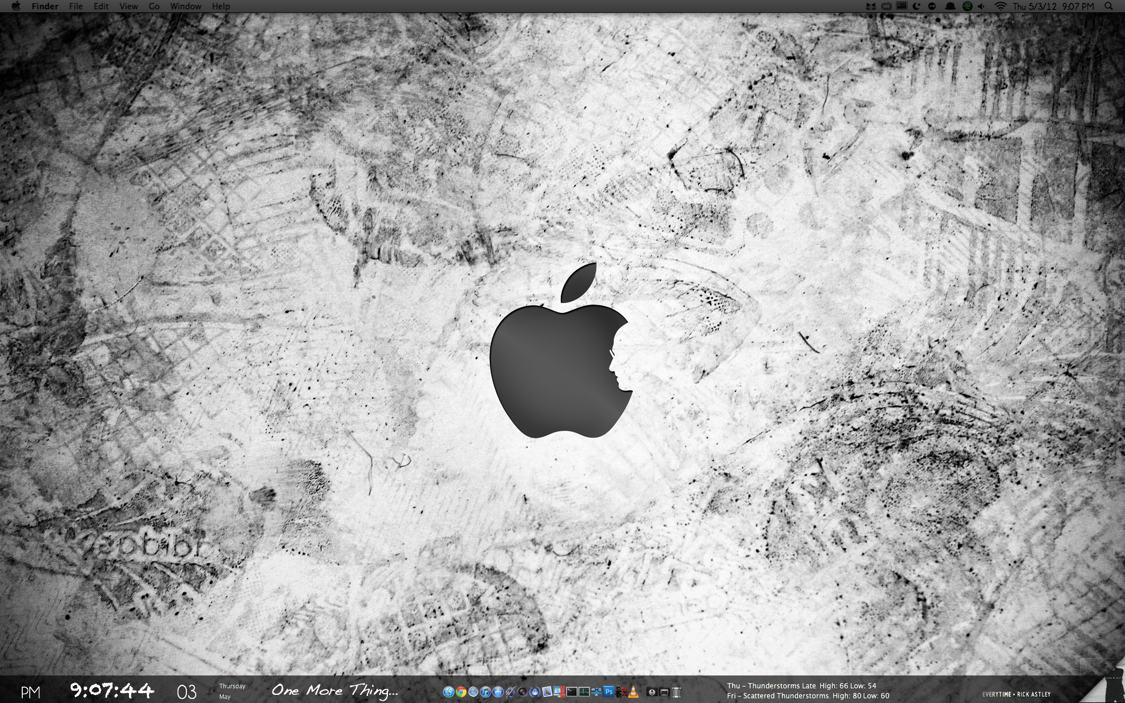This screenshot has height=703, width=1125.
Task: Click the bowler hat menu bar icon
Action: [950, 6]
